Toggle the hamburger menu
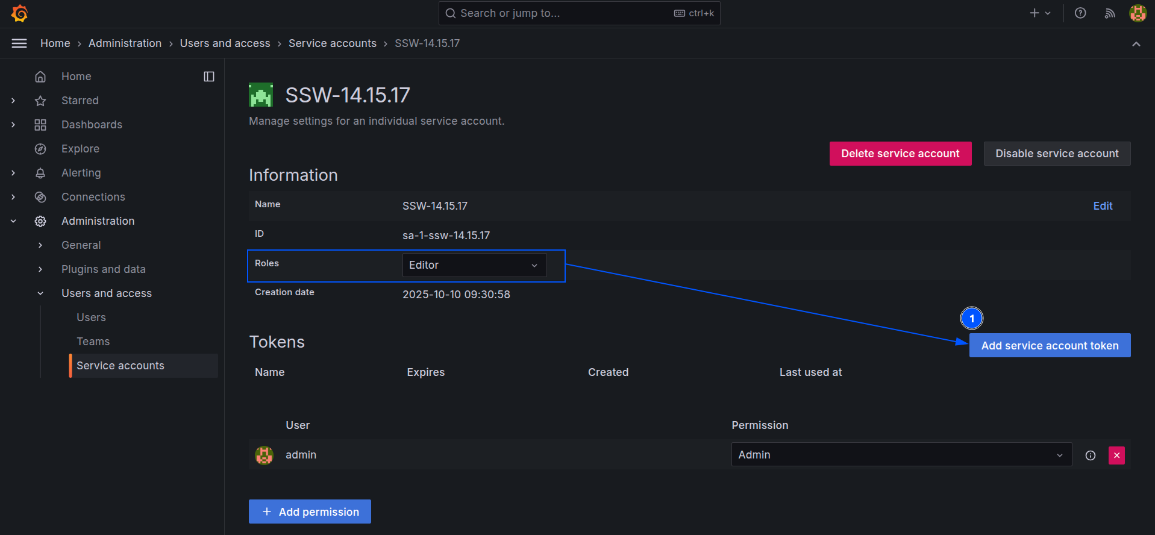The image size is (1155, 535). 19,43
